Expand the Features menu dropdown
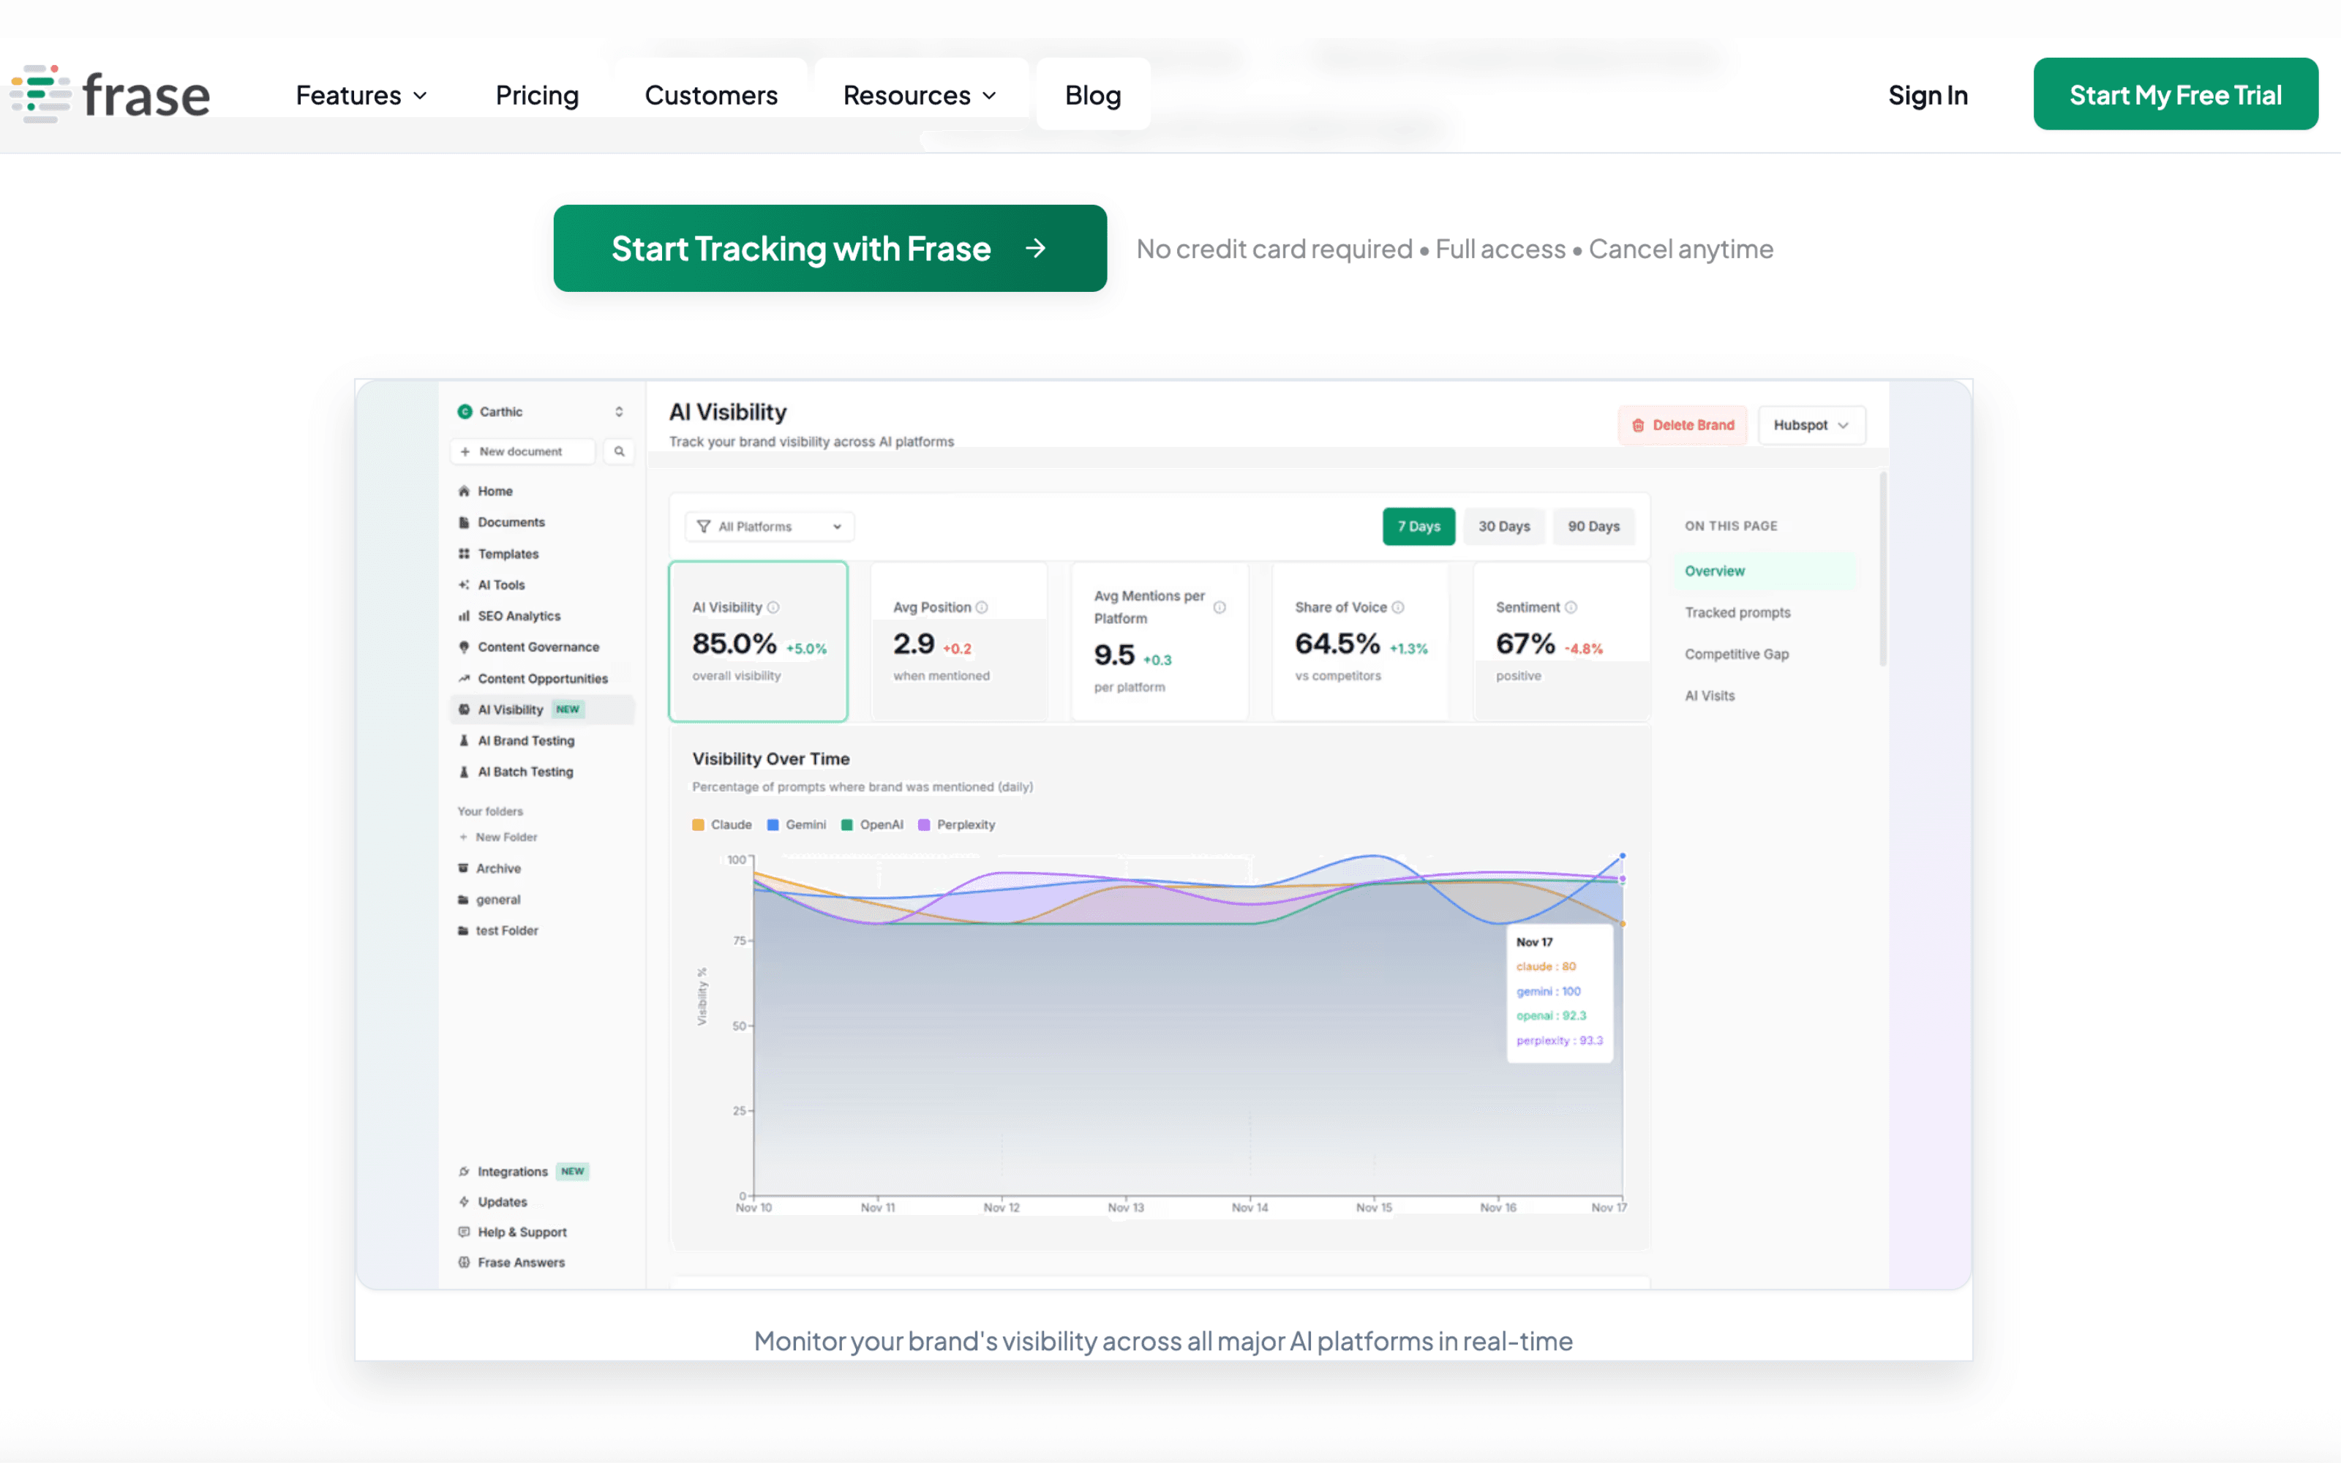Screen dimensions: 2341x1463 (x=361, y=95)
